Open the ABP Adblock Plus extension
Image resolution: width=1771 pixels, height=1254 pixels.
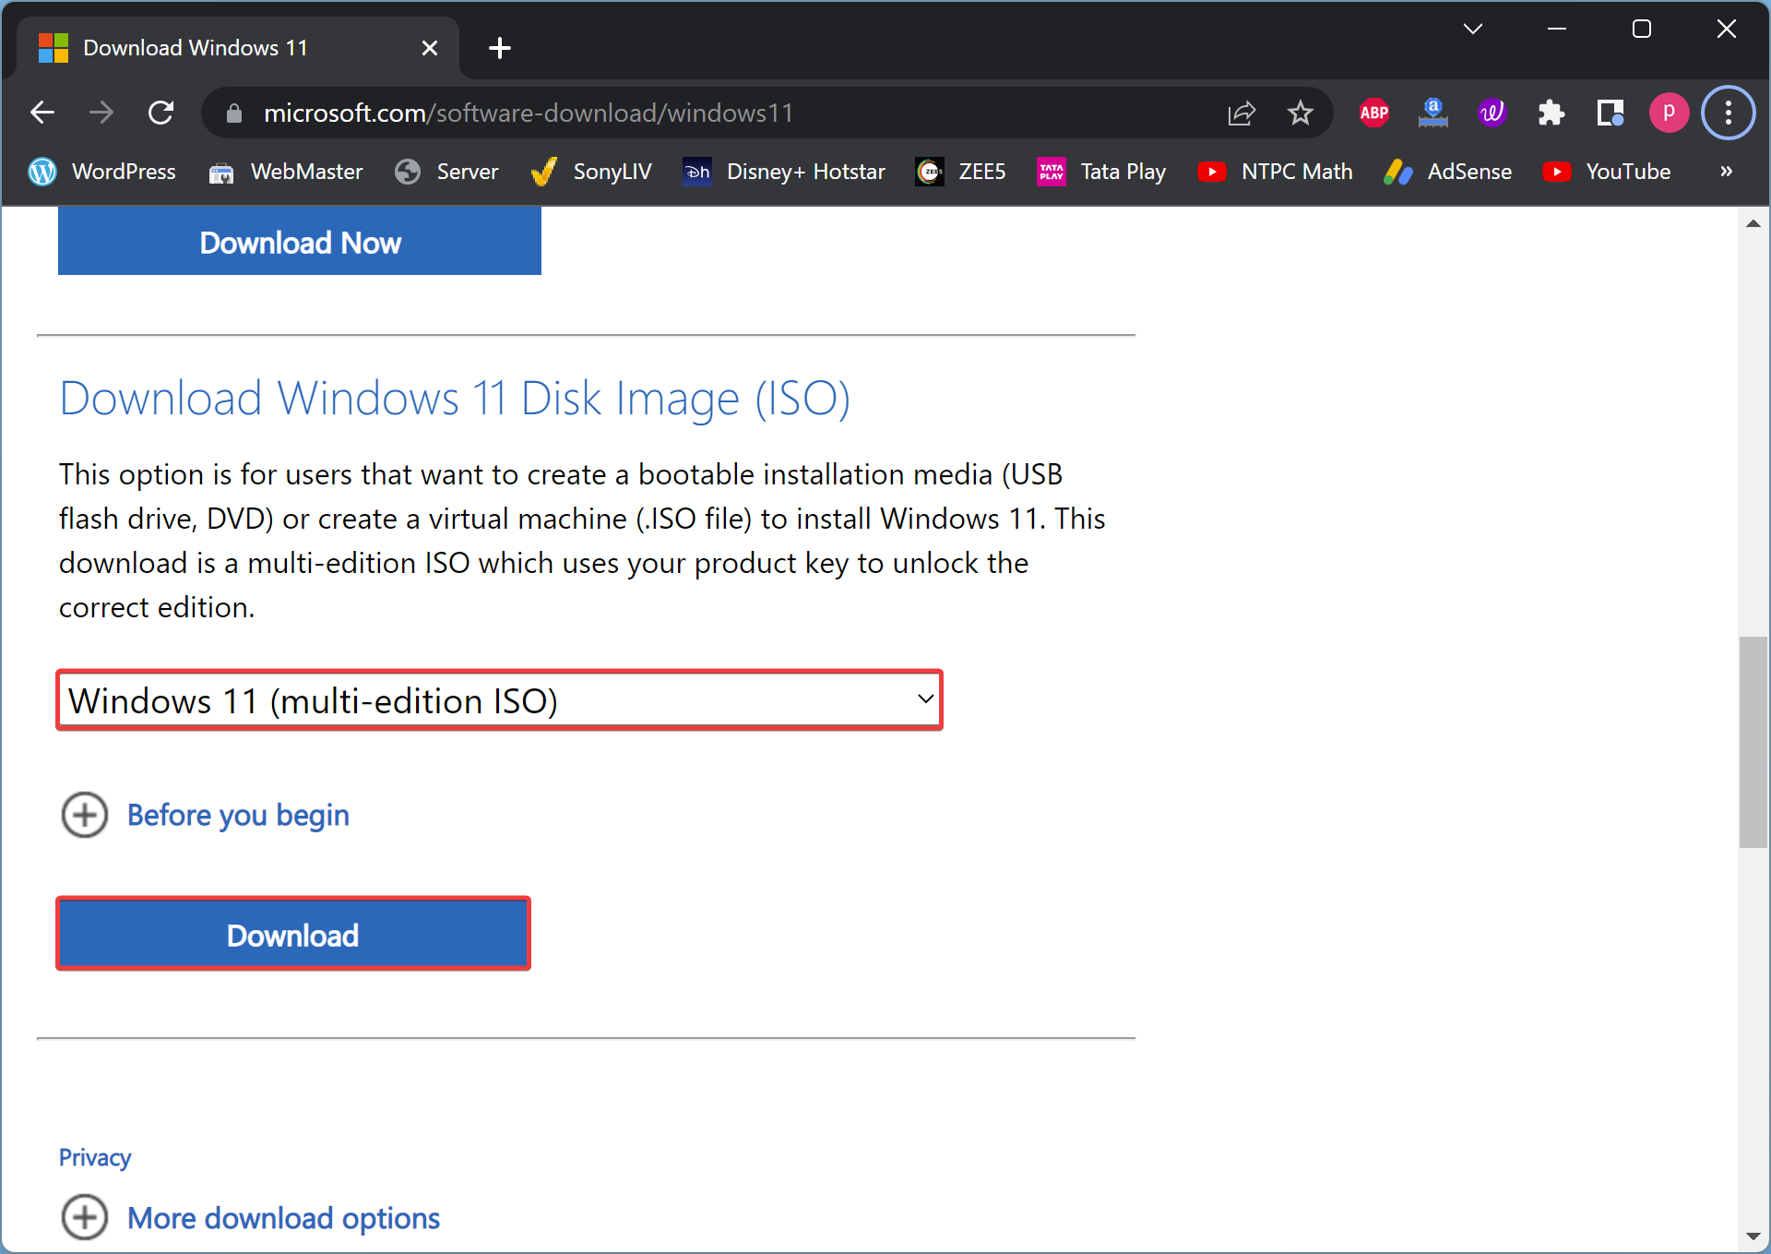click(x=1374, y=113)
